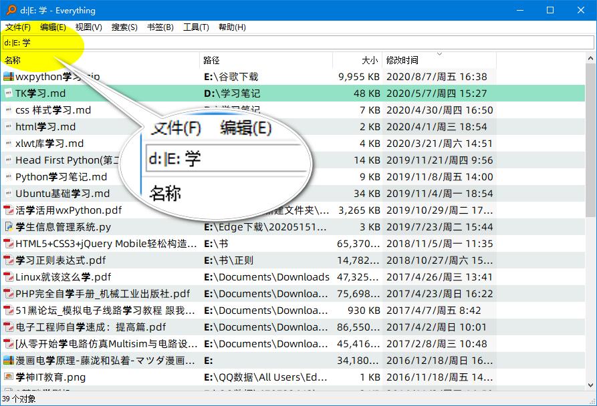Click the markdown icon of TK学习.md
The height and width of the screenshot is (406, 597).
point(9,93)
